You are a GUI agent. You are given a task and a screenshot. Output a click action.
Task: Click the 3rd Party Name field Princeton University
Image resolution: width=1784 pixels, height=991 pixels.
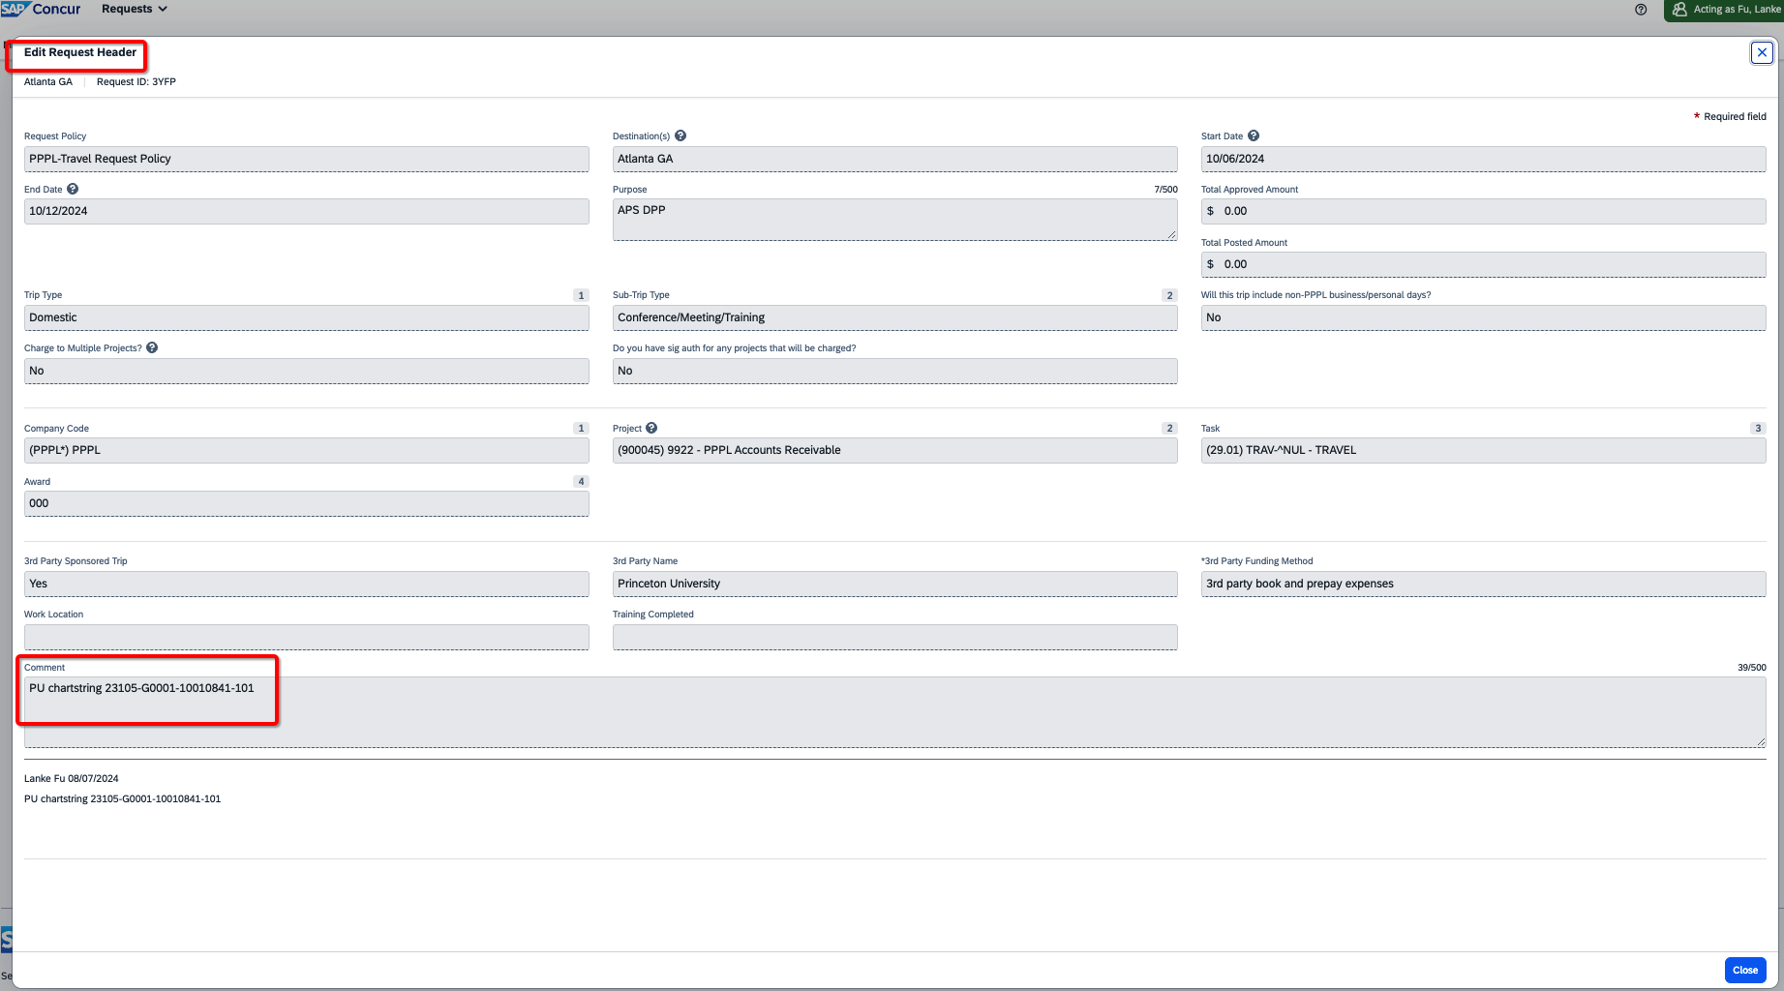click(x=894, y=584)
